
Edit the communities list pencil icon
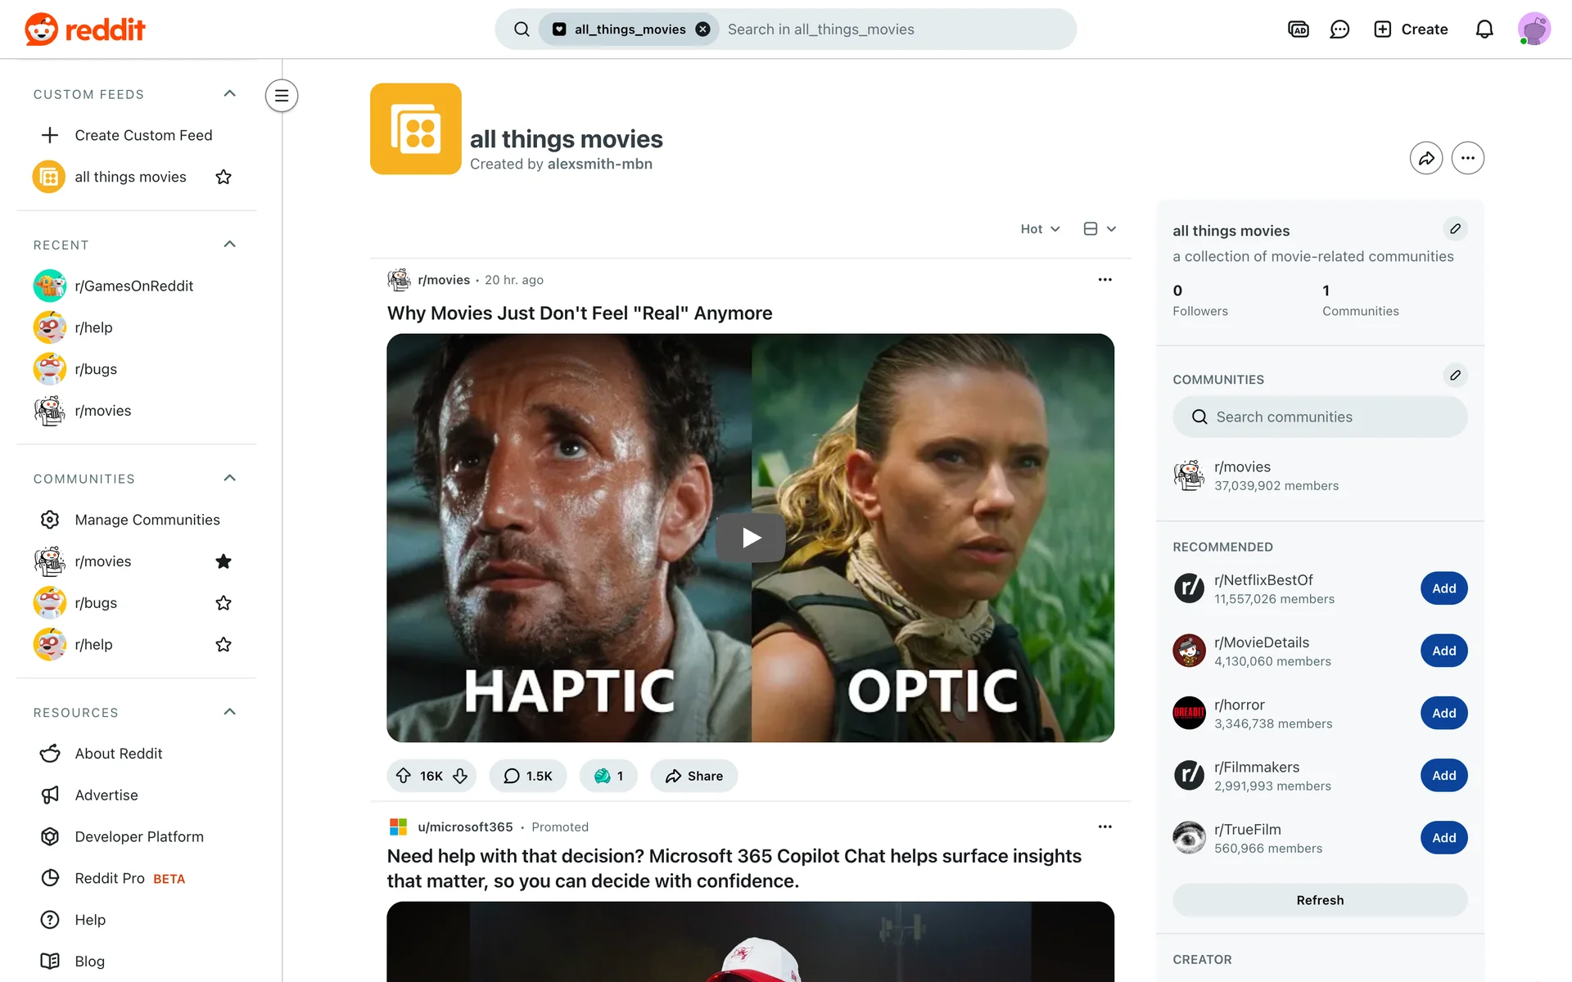click(x=1454, y=376)
